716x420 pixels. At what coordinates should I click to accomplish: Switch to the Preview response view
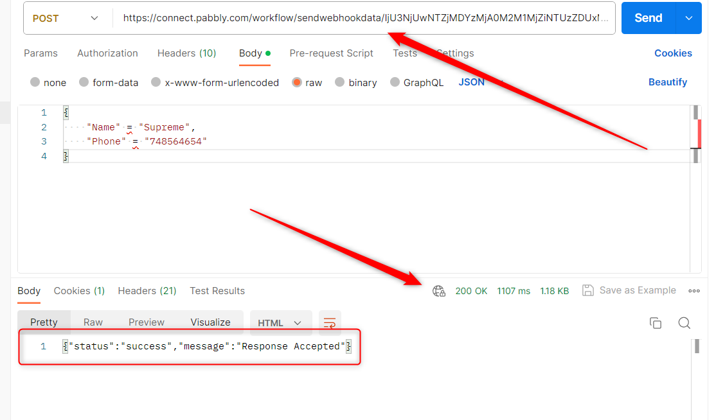(x=146, y=322)
